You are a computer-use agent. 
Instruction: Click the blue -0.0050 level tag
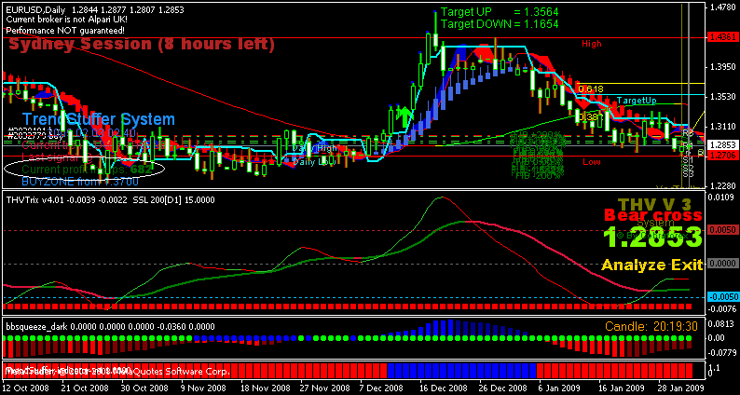point(721,298)
